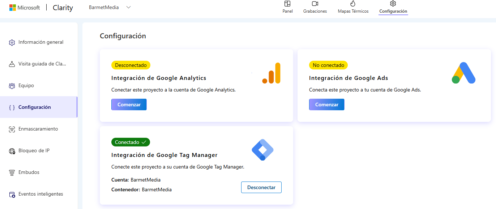This screenshot has height=209, width=496.
Task: Click the Google Ads logo
Action: click(463, 73)
